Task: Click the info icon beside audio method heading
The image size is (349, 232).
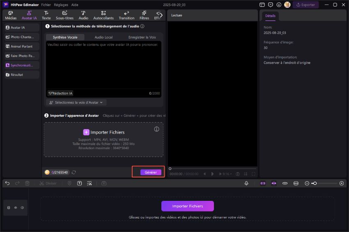Action: [x=142, y=26]
